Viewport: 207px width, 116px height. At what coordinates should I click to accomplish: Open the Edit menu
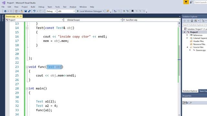pos(9,7)
